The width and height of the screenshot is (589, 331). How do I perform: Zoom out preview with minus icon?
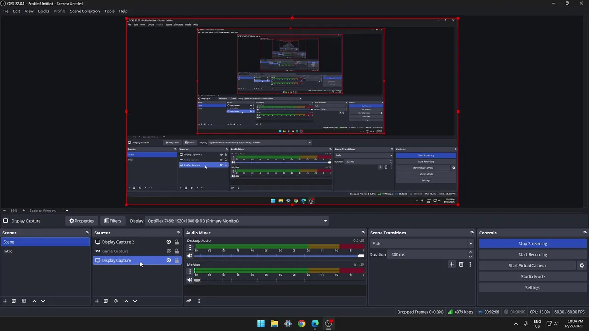5,211
